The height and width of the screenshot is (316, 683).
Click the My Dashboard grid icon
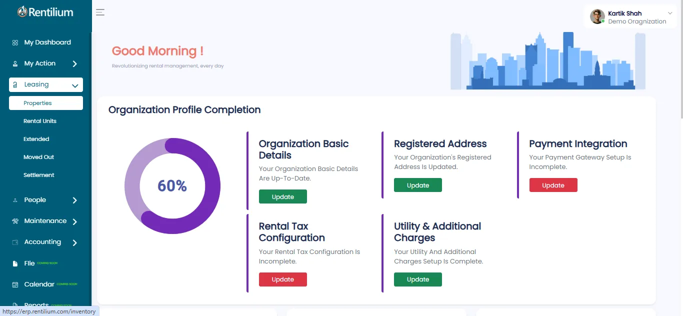(15, 43)
